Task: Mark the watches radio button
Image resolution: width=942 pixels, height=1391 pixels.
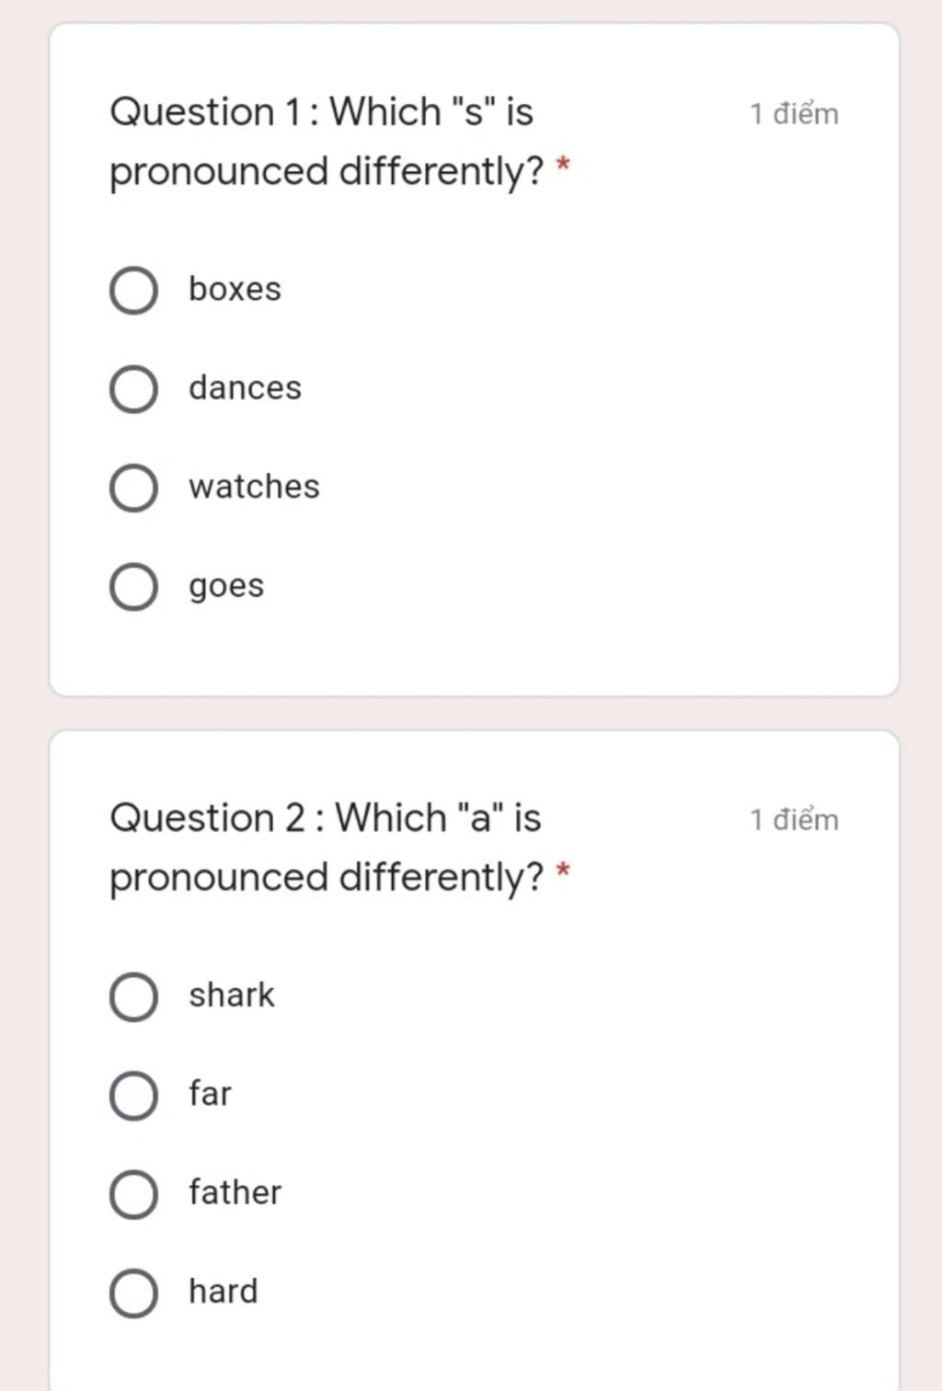Action: click(x=133, y=488)
